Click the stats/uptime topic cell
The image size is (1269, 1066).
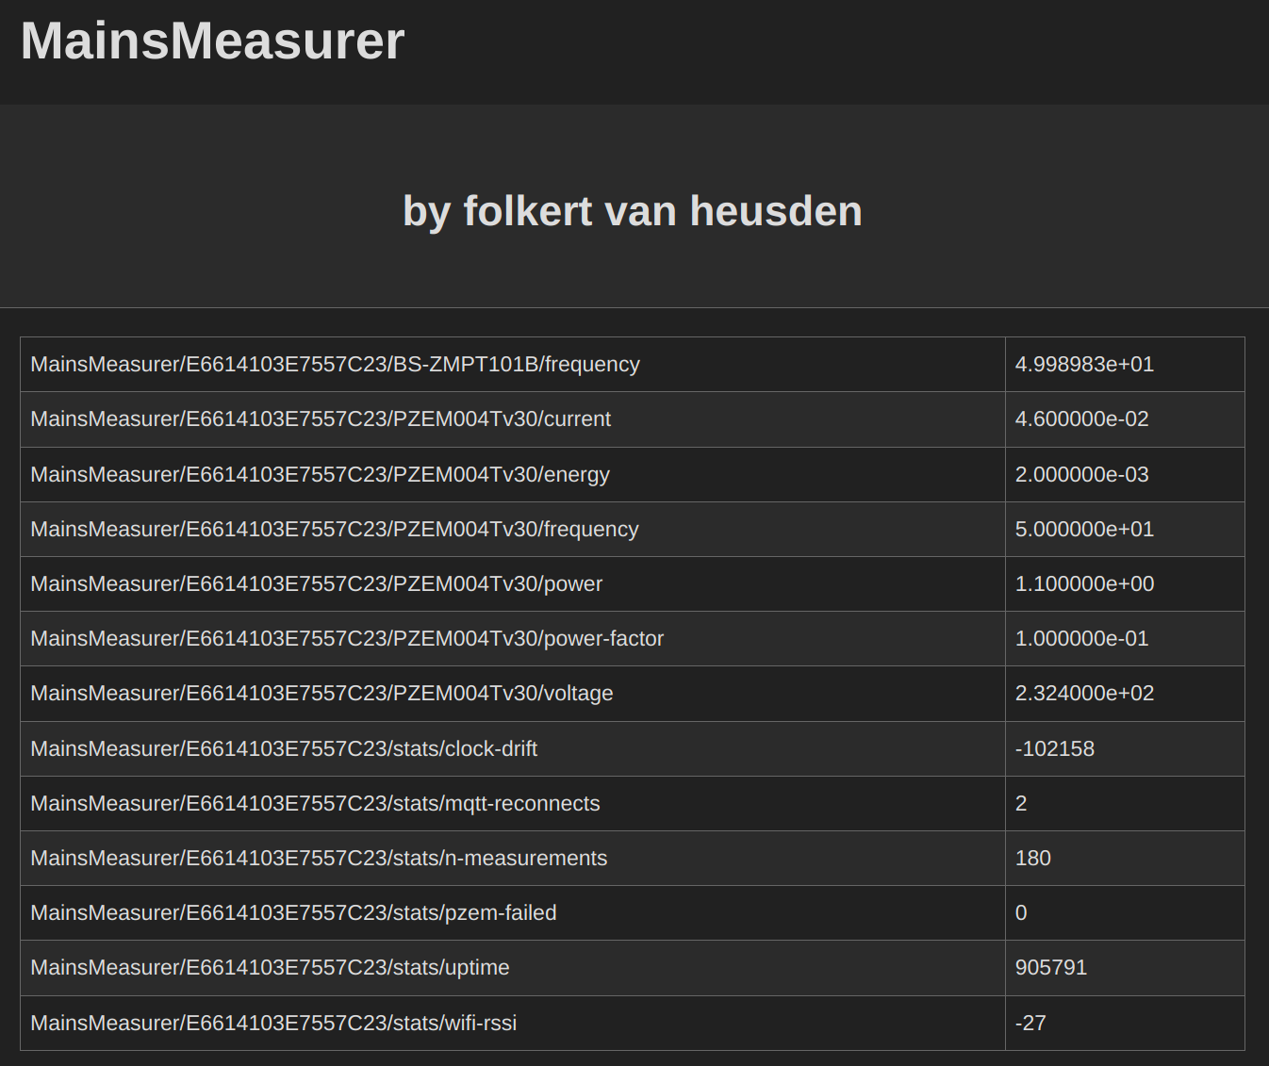pyautogui.click(x=513, y=968)
